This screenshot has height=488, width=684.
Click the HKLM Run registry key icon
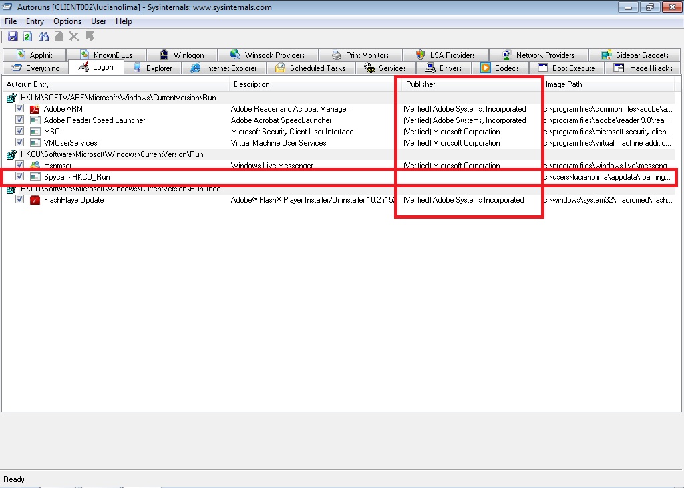click(x=12, y=98)
